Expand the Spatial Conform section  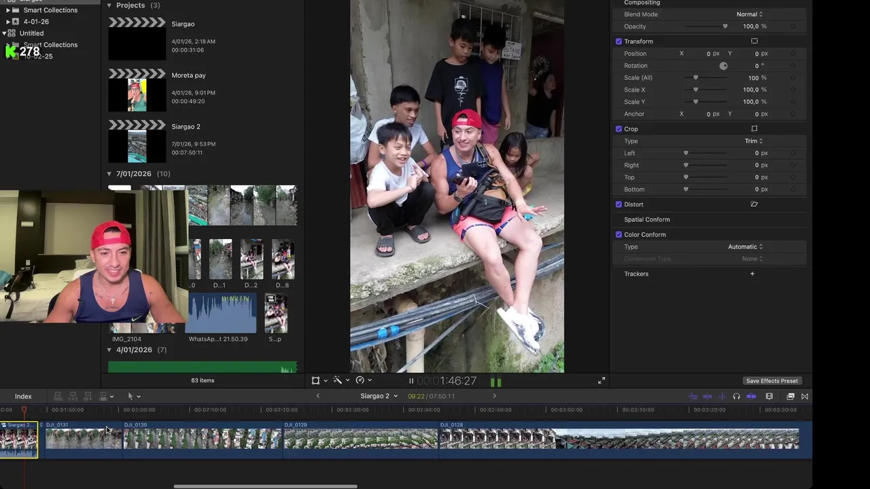(647, 220)
